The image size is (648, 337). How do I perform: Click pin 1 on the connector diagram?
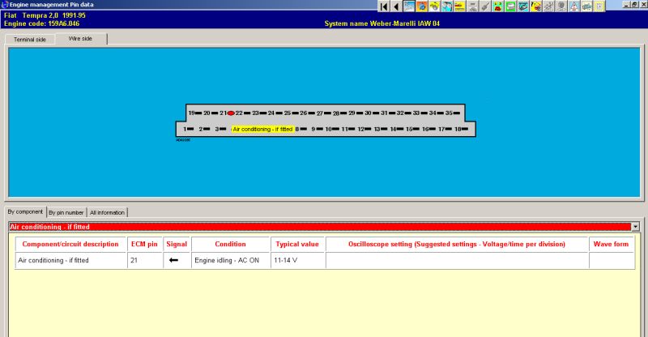[185, 129]
